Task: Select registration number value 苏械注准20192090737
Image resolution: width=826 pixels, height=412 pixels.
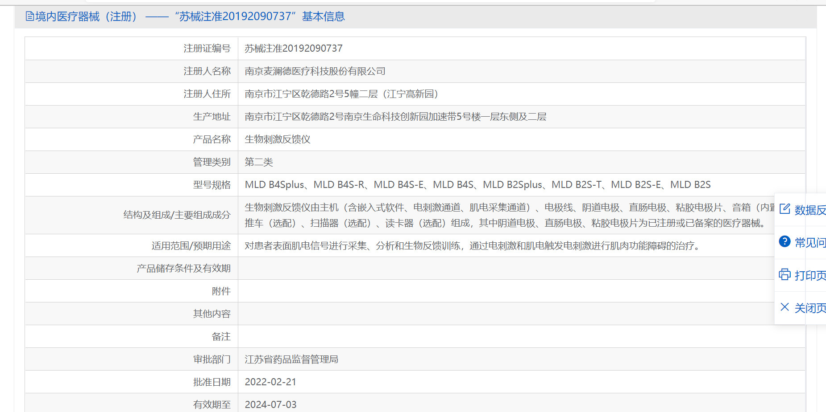Action: [294, 48]
